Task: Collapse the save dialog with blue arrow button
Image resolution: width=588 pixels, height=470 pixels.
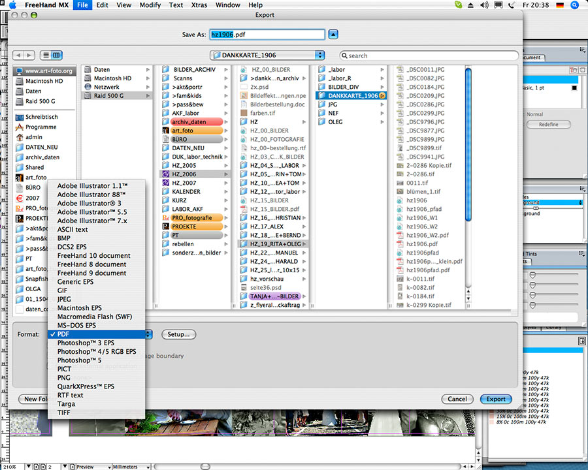Action: [333, 35]
